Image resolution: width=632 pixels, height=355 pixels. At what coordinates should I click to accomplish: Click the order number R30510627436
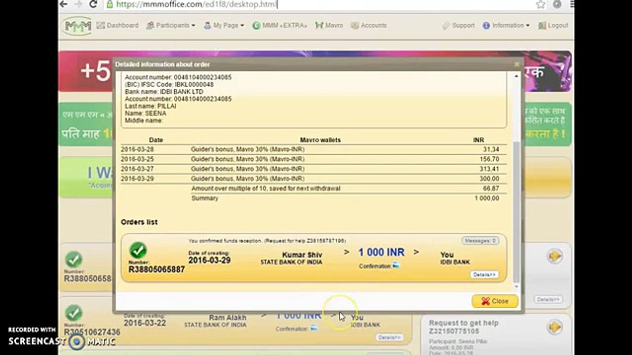pyautogui.click(x=92, y=332)
